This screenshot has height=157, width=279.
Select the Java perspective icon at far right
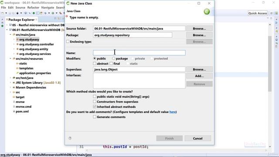click(x=276, y=14)
